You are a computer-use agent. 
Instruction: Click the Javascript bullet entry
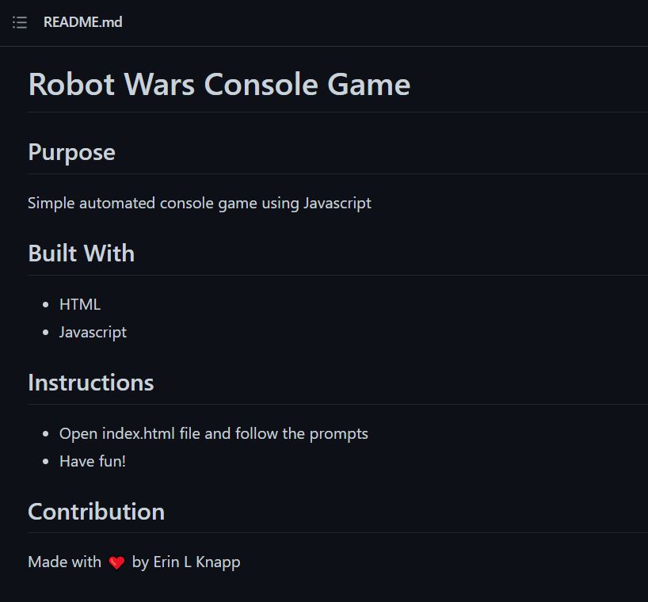93,332
